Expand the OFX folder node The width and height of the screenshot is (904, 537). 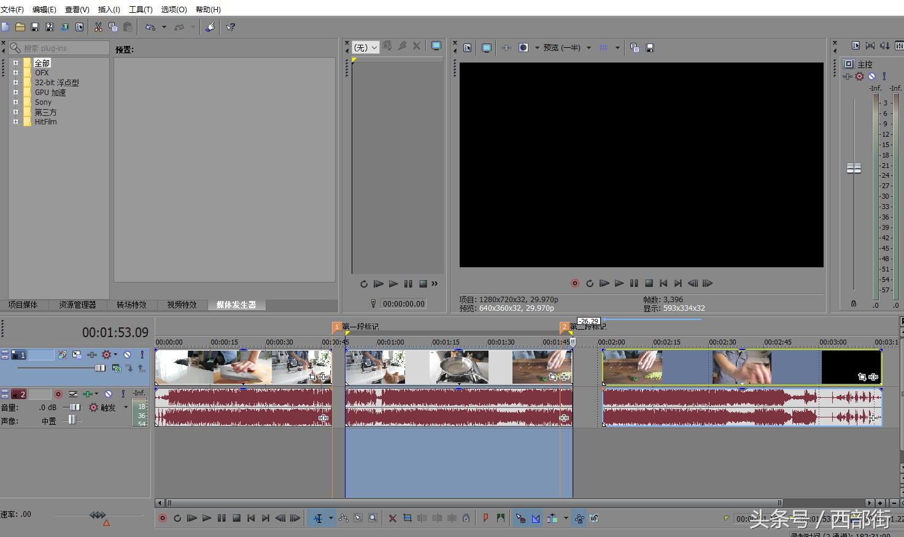click(x=15, y=72)
